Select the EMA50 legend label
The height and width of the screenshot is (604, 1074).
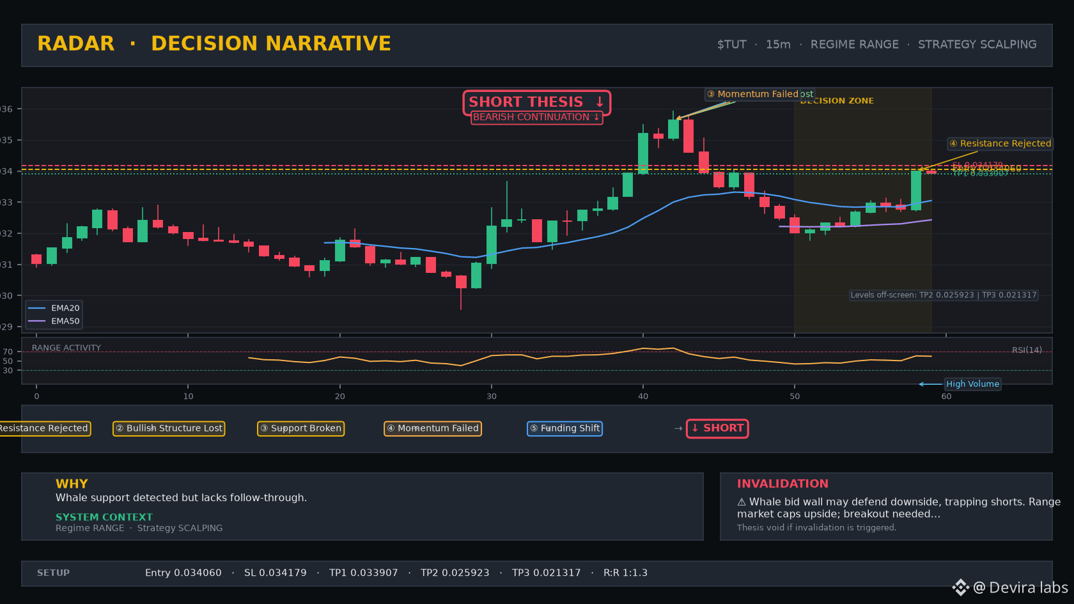coord(65,321)
